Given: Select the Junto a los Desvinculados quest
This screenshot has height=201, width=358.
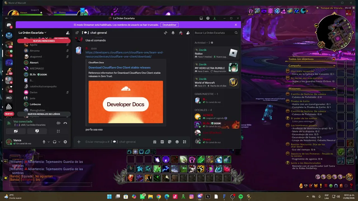Looking at the screenshot, I should coord(305,163).
